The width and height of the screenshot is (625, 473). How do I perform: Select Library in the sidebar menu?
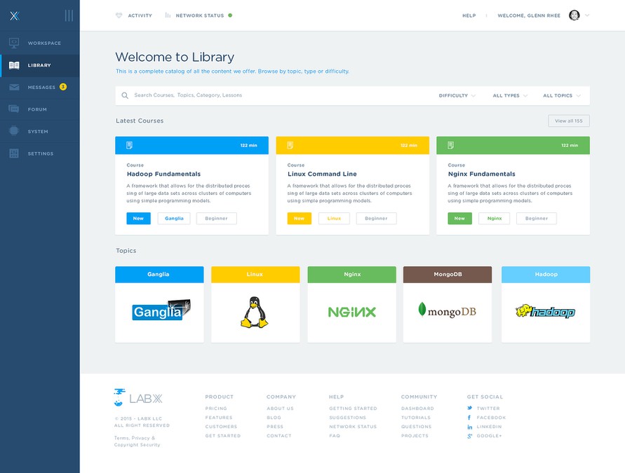[39, 65]
